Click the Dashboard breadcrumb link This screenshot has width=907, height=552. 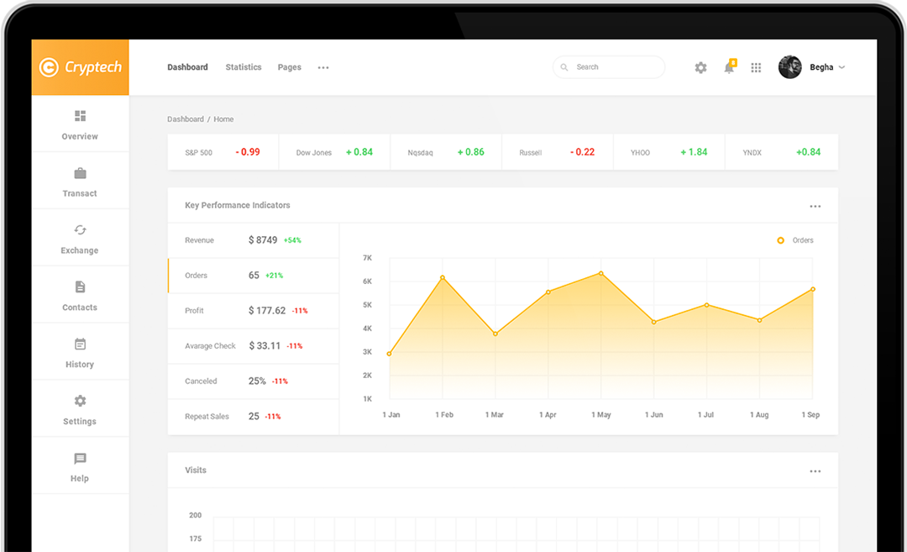pyautogui.click(x=186, y=119)
